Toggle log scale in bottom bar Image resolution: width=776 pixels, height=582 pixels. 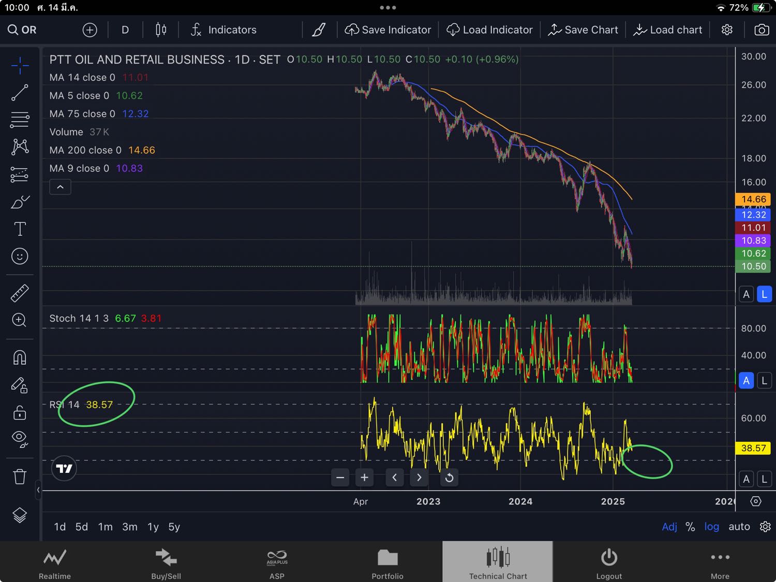point(712,527)
